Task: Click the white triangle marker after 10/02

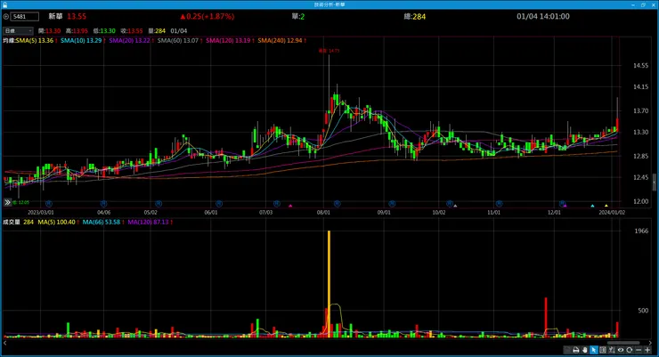Action: coord(455,206)
